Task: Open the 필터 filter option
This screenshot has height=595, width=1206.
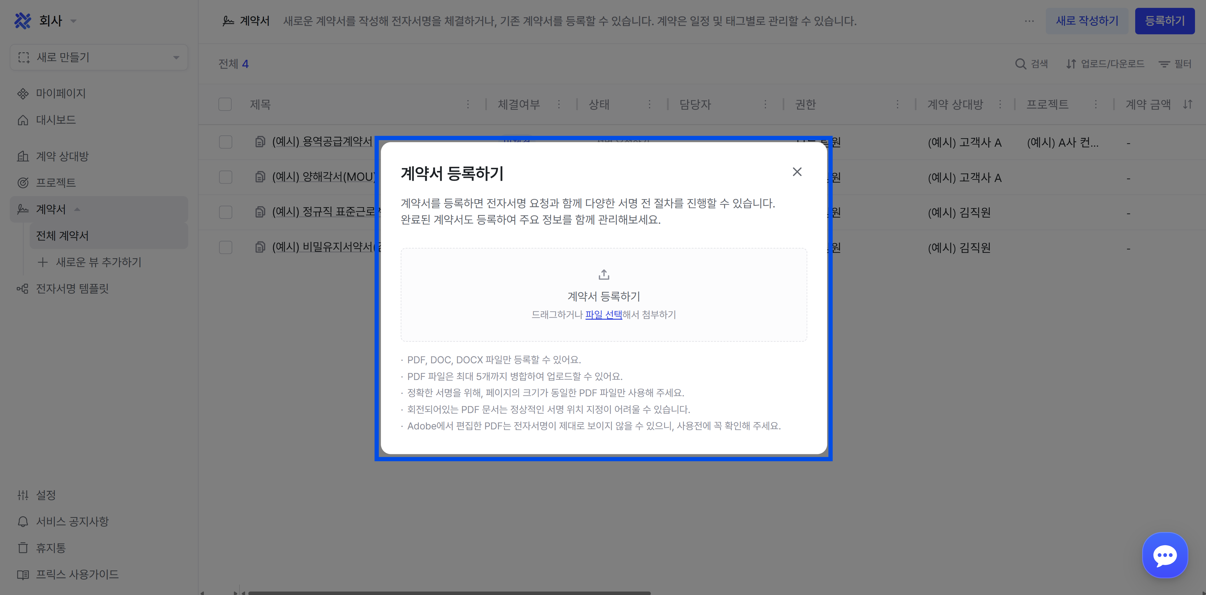Action: tap(1175, 64)
